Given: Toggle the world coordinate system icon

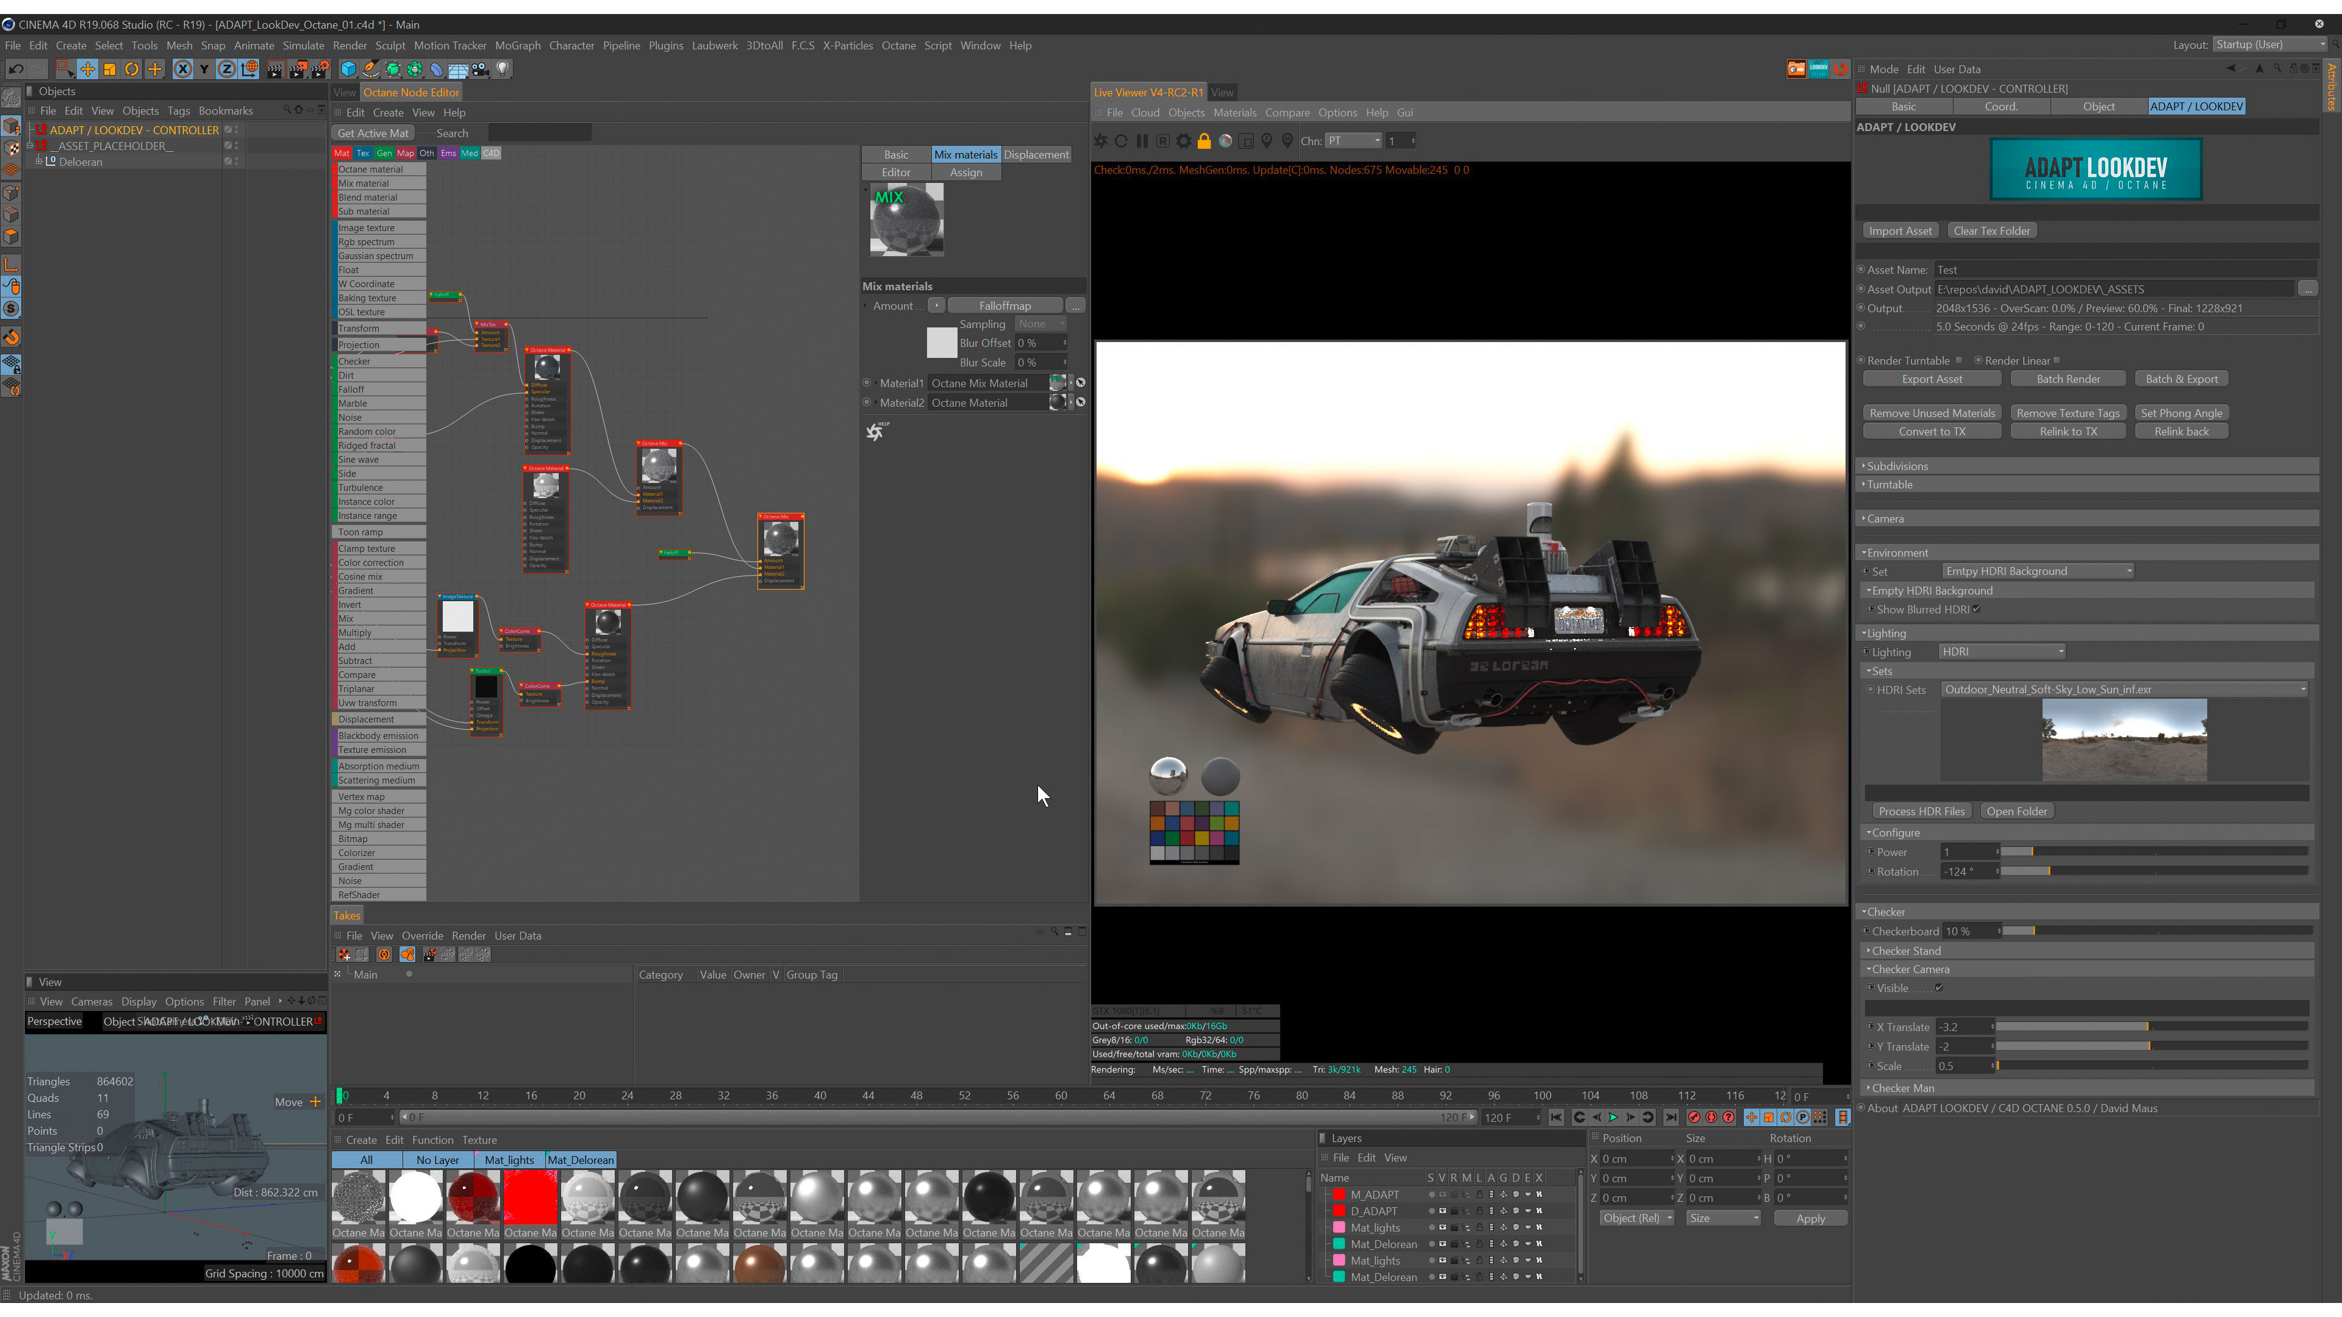Looking at the screenshot, I should 249,69.
